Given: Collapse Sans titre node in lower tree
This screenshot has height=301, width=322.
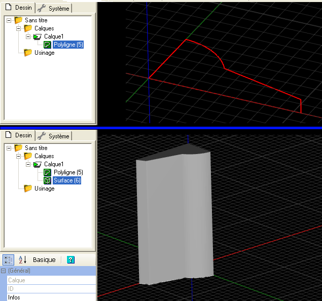Looking at the screenshot, I should tap(9, 148).
